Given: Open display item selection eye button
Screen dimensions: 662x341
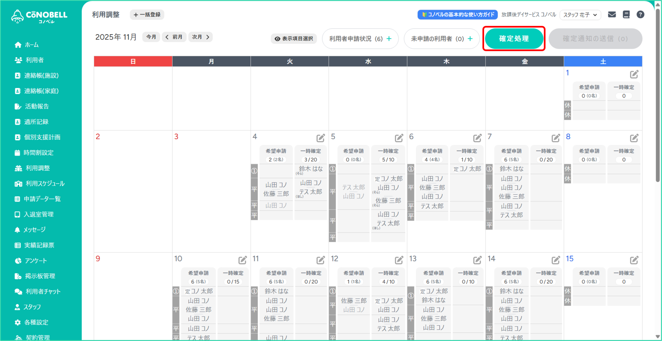Looking at the screenshot, I should coord(294,39).
